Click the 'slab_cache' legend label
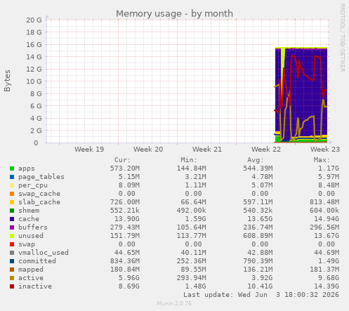Screen dimensions: 349x311 pyautogui.click(x=39, y=202)
